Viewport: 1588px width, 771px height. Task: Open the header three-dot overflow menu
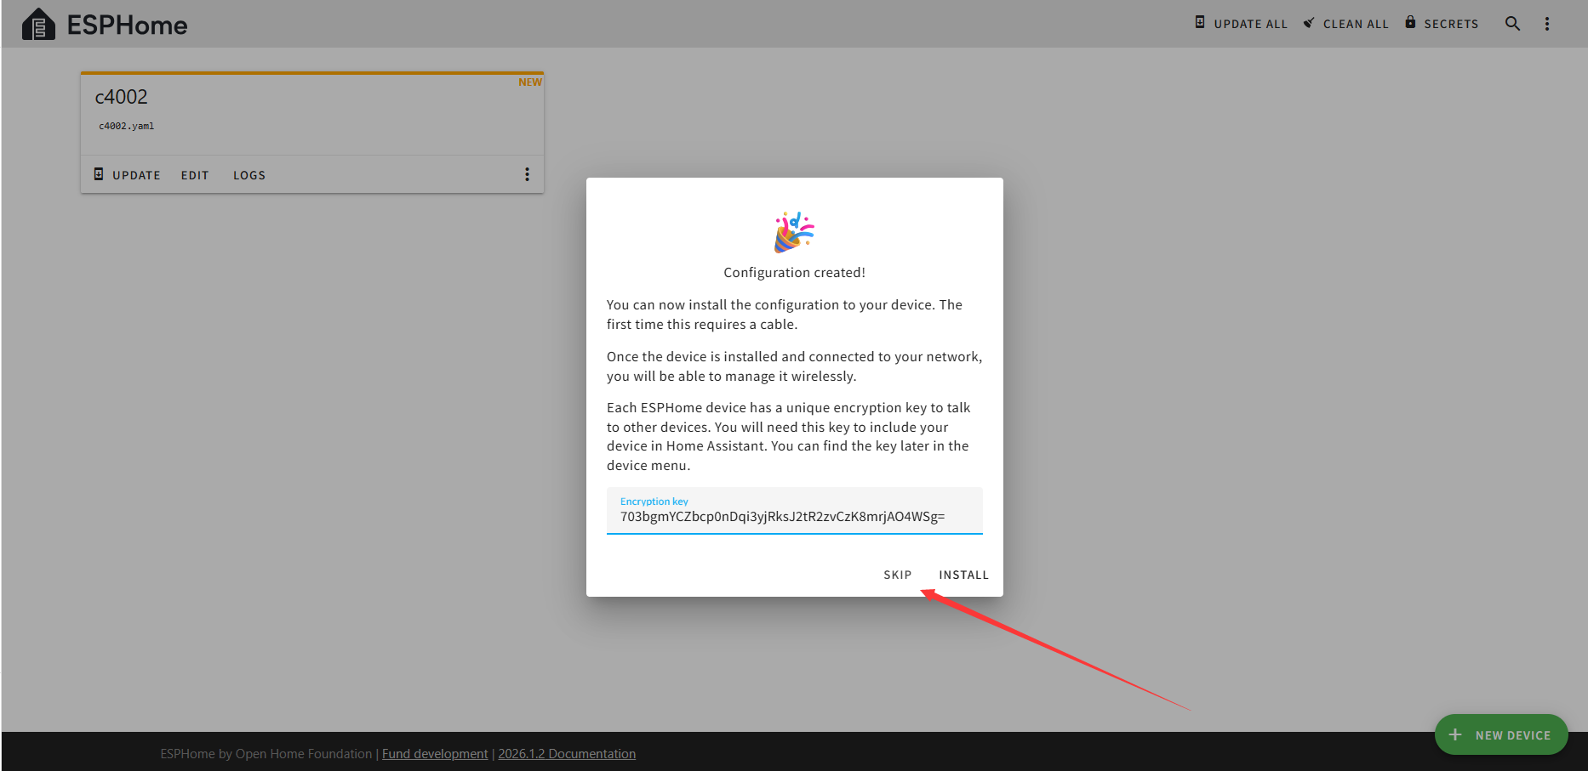tap(1547, 24)
